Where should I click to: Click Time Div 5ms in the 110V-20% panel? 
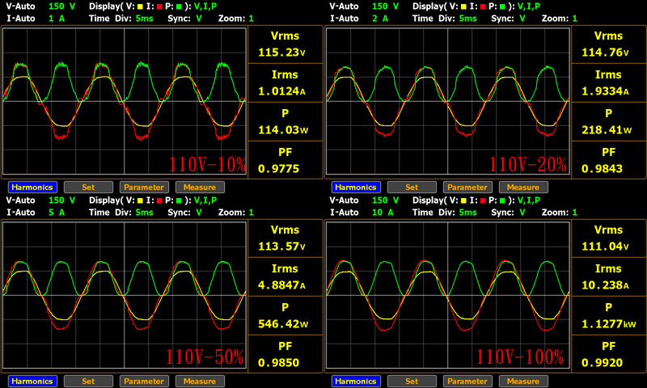tap(468, 19)
